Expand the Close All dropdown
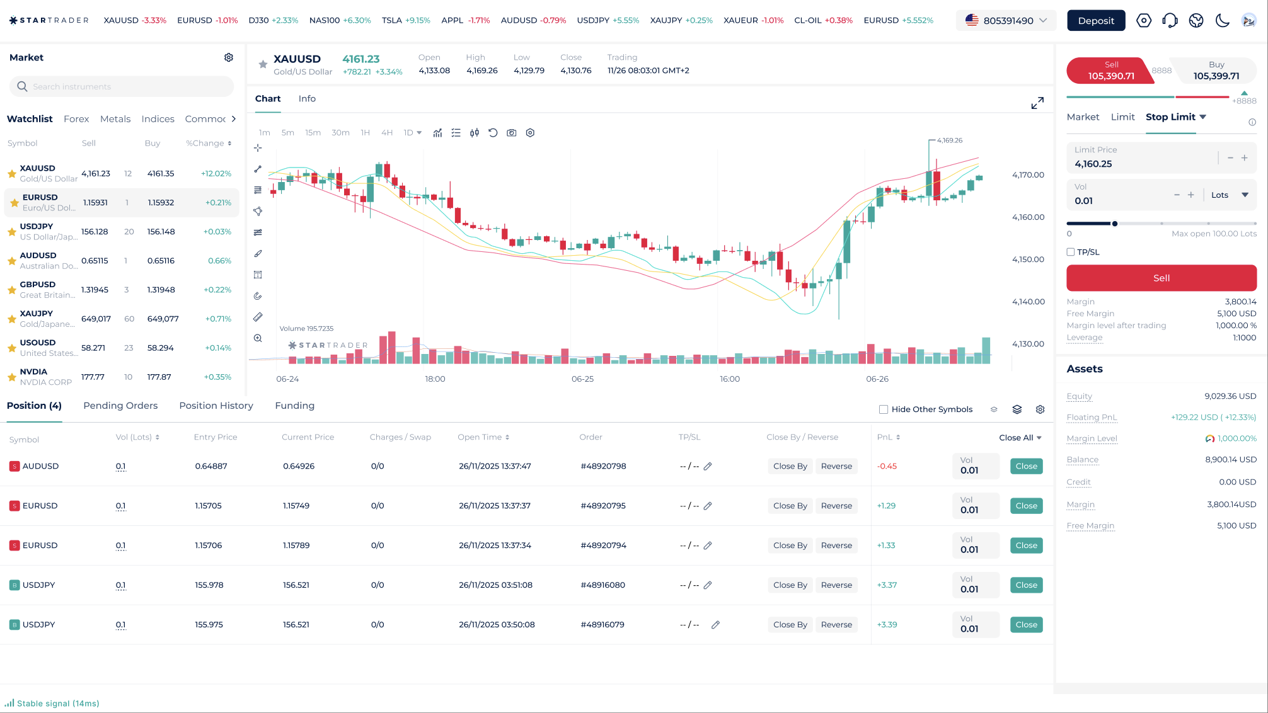This screenshot has height=713, width=1268. click(x=1020, y=437)
